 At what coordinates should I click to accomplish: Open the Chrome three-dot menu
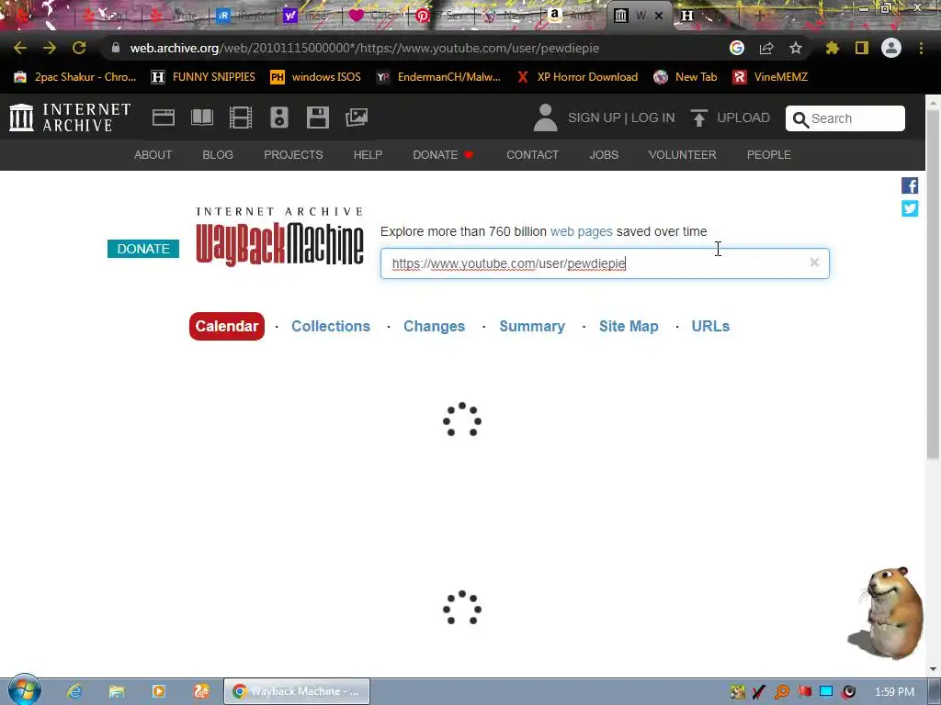click(921, 48)
